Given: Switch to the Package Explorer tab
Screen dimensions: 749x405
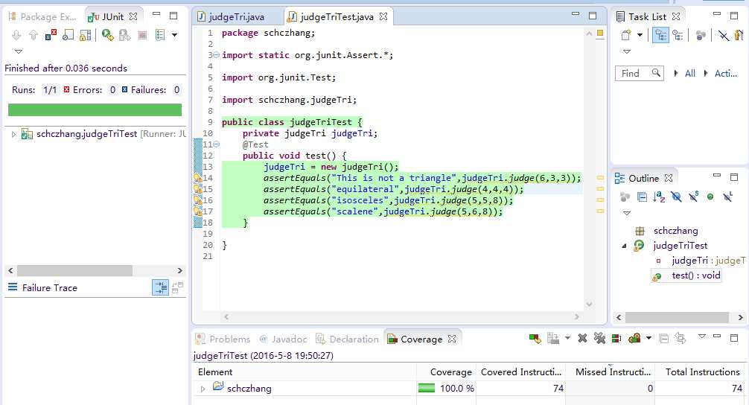Looking at the screenshot, I should (x=42, y=16).
